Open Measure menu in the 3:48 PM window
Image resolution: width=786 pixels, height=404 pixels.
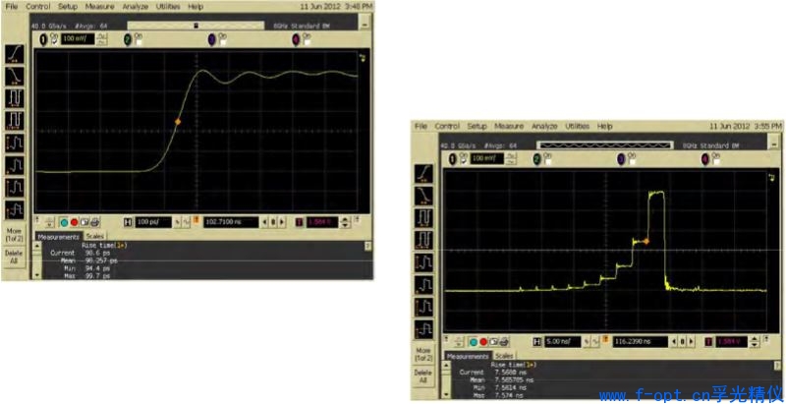pyautogui.click(x=99, y=6)
